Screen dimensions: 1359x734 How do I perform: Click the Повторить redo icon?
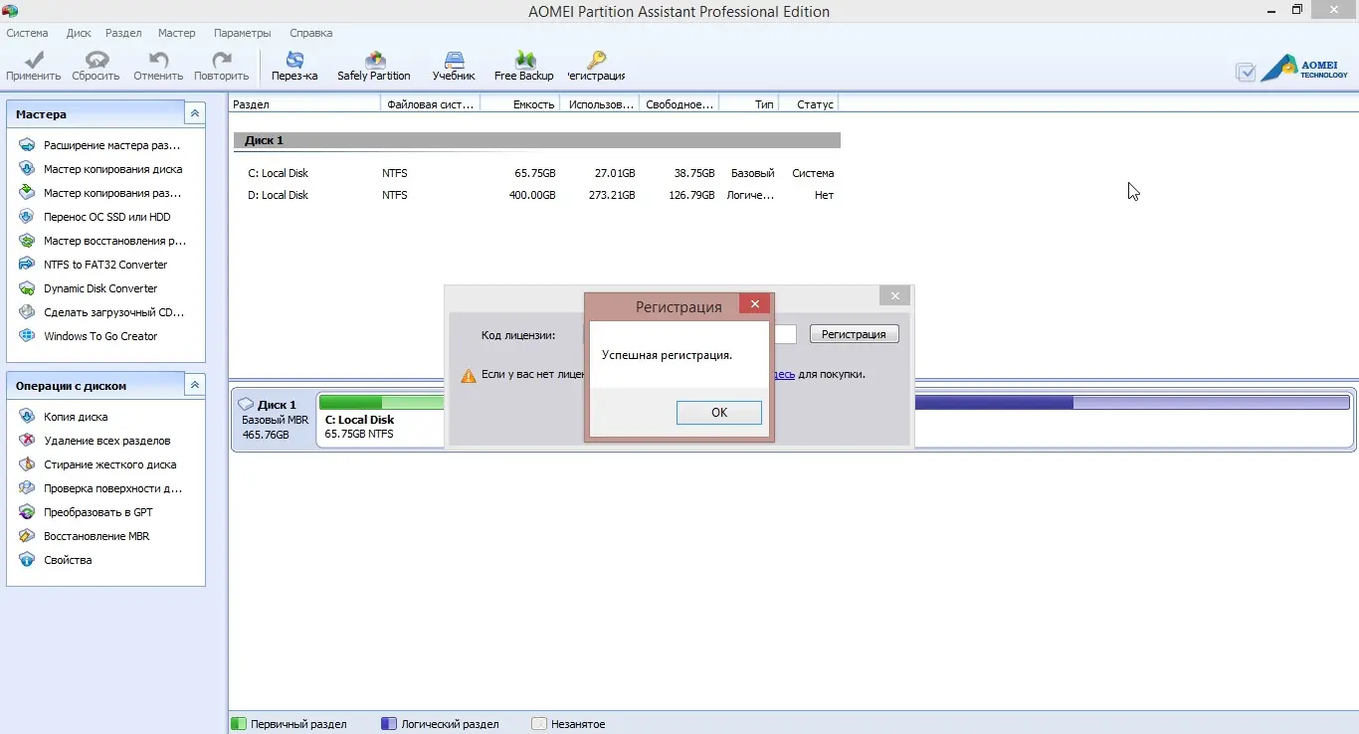222,67
